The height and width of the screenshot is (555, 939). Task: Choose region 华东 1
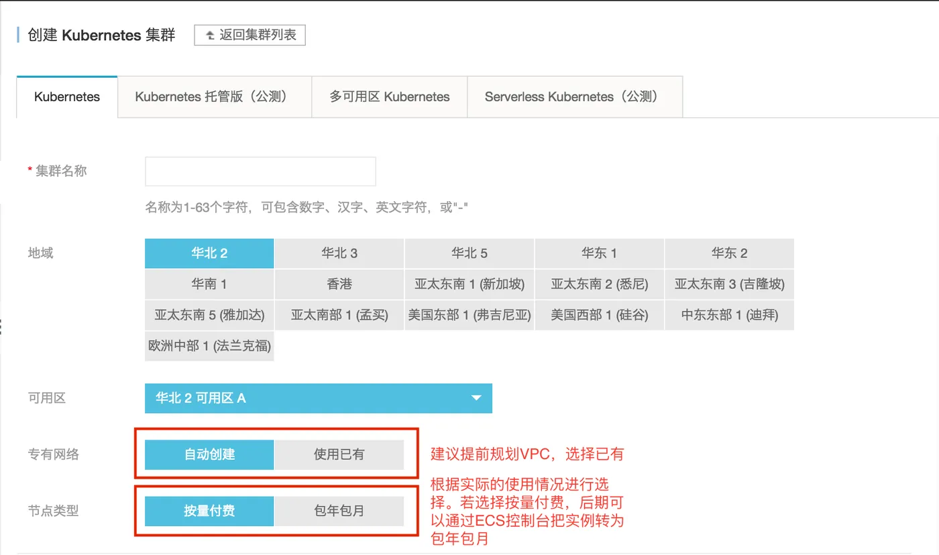[x=600, y=253]
